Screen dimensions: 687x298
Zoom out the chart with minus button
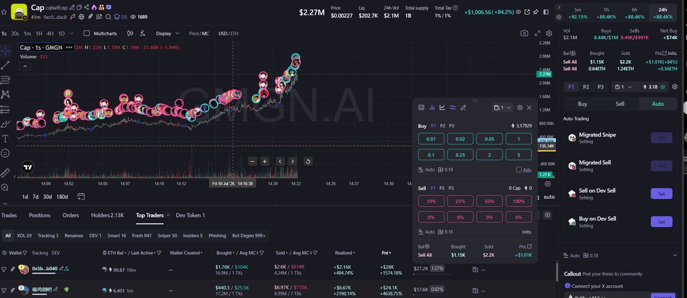click(x=252, y=162)
